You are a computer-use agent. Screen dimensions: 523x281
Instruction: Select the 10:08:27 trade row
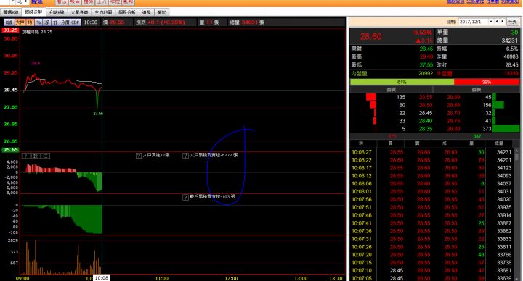[431, 152]
